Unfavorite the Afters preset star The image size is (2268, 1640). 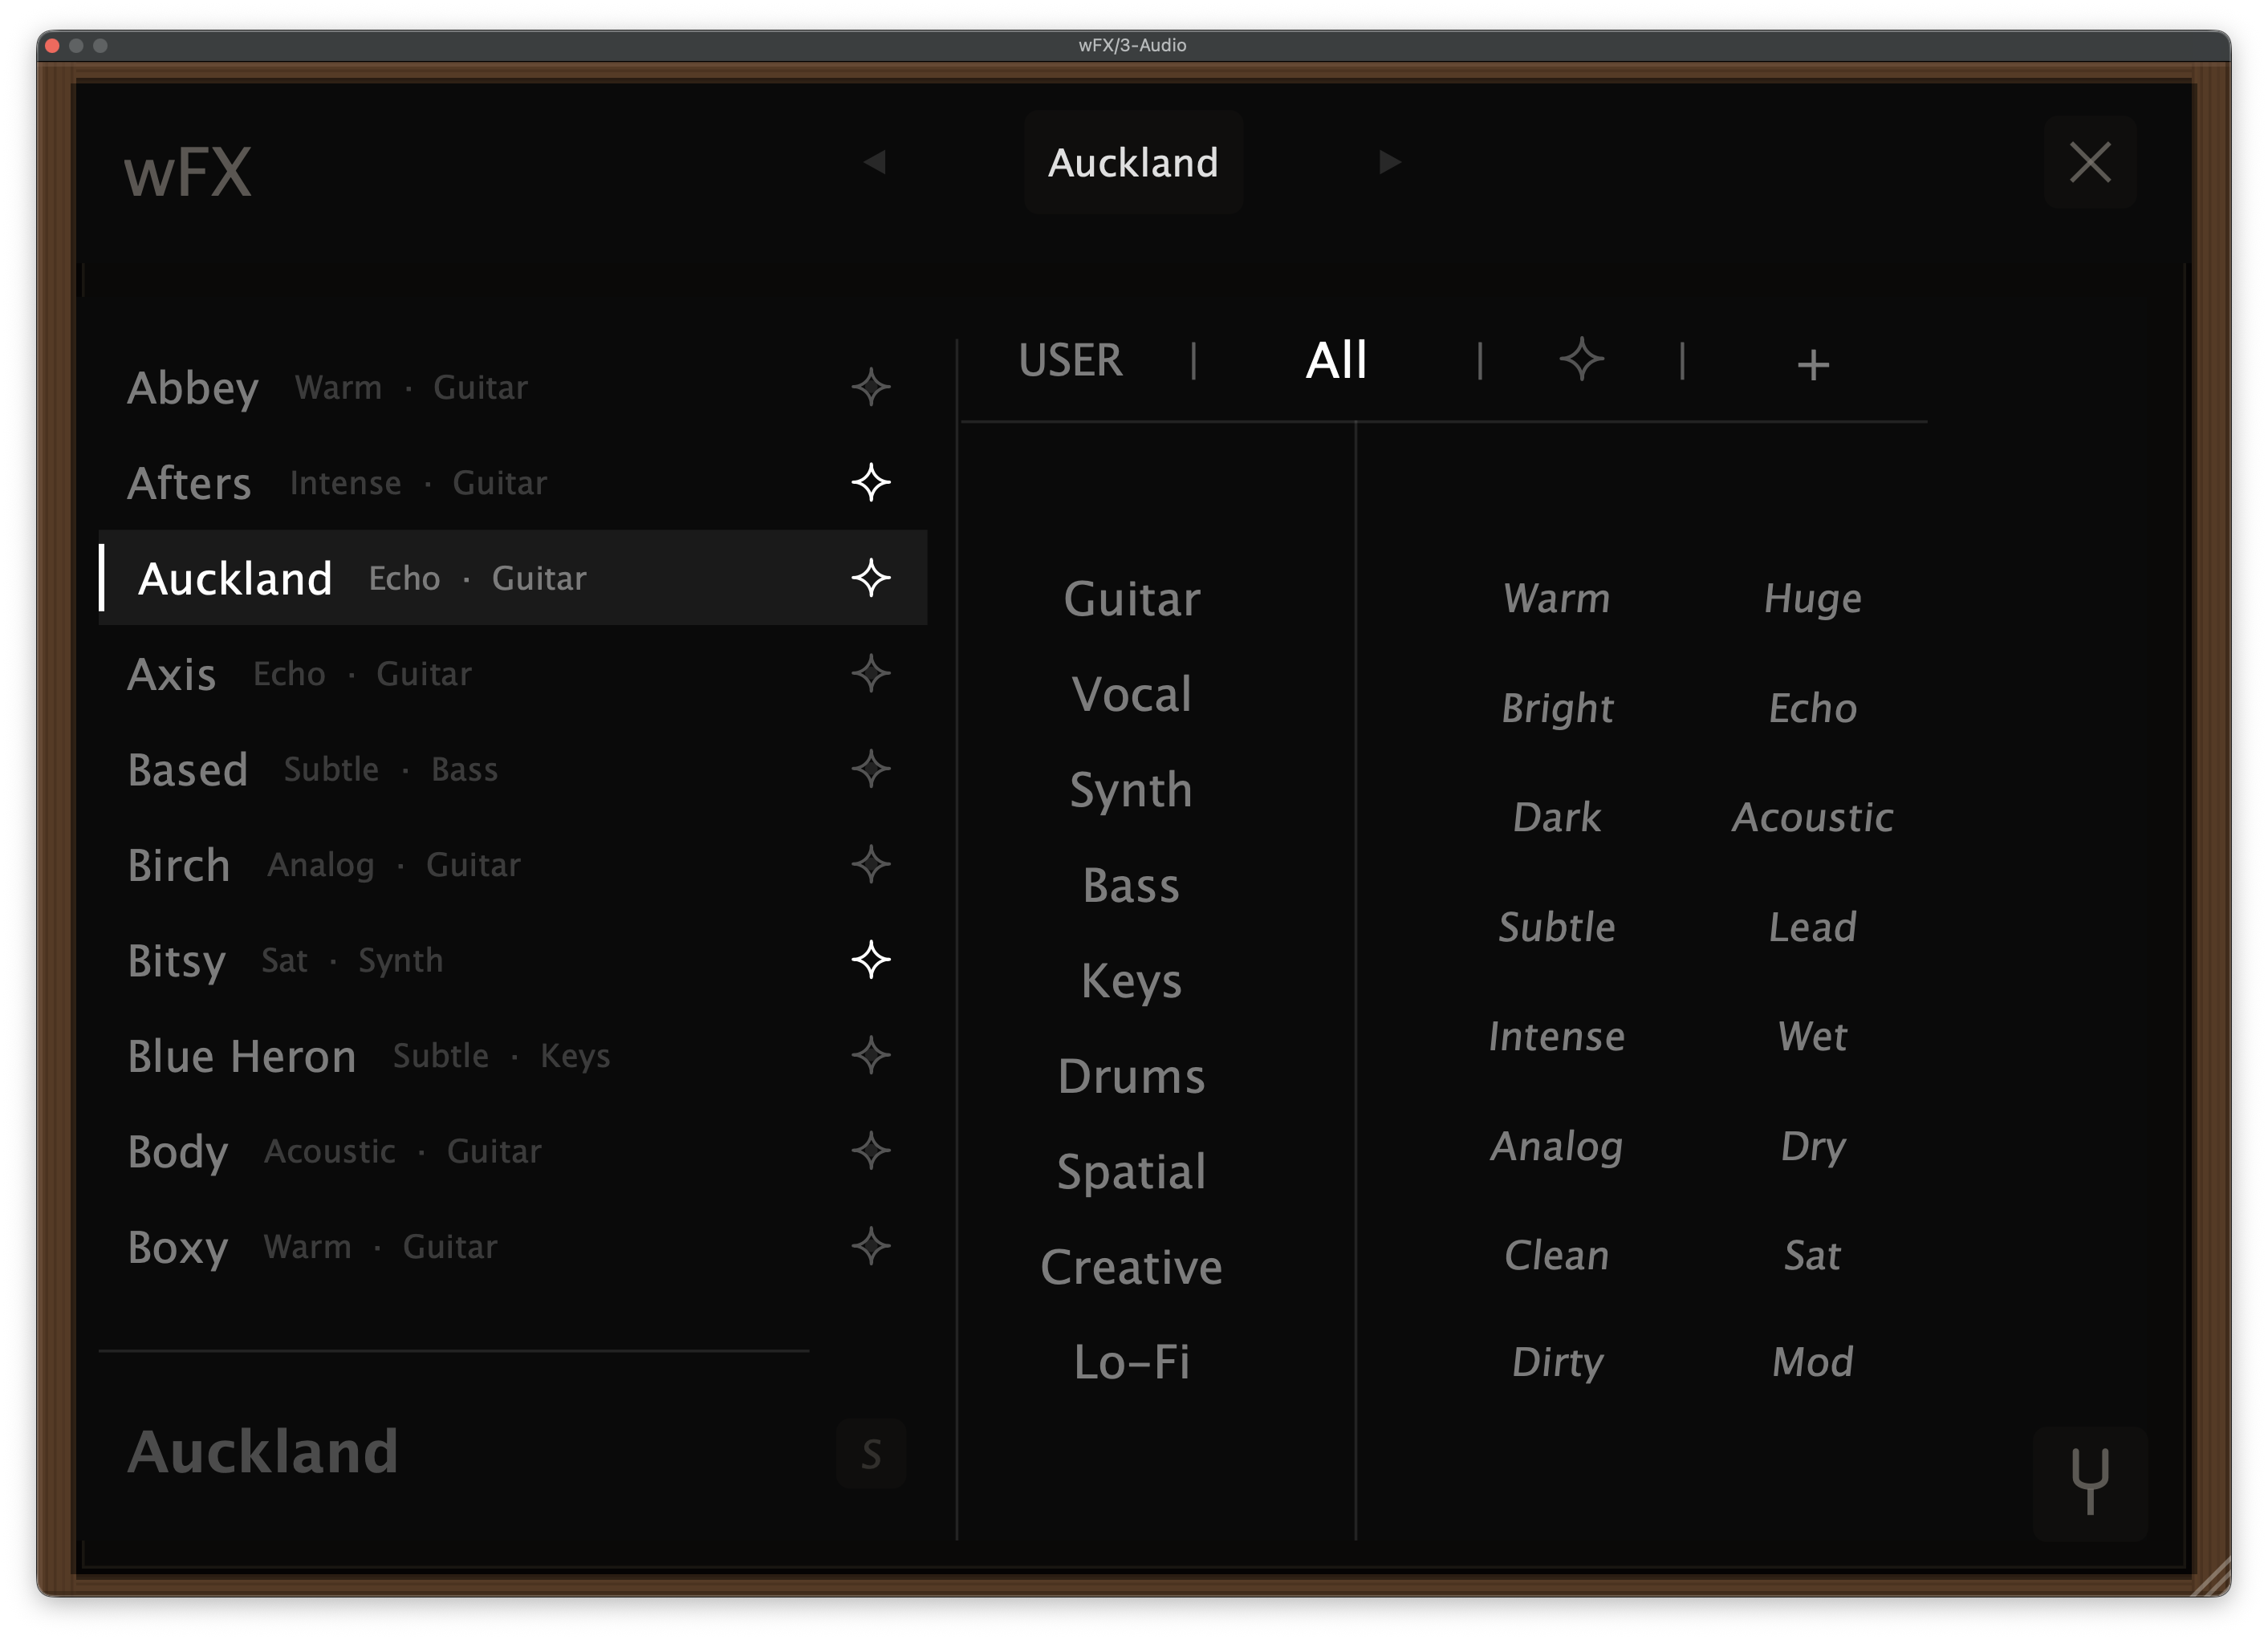click(870, 482)
